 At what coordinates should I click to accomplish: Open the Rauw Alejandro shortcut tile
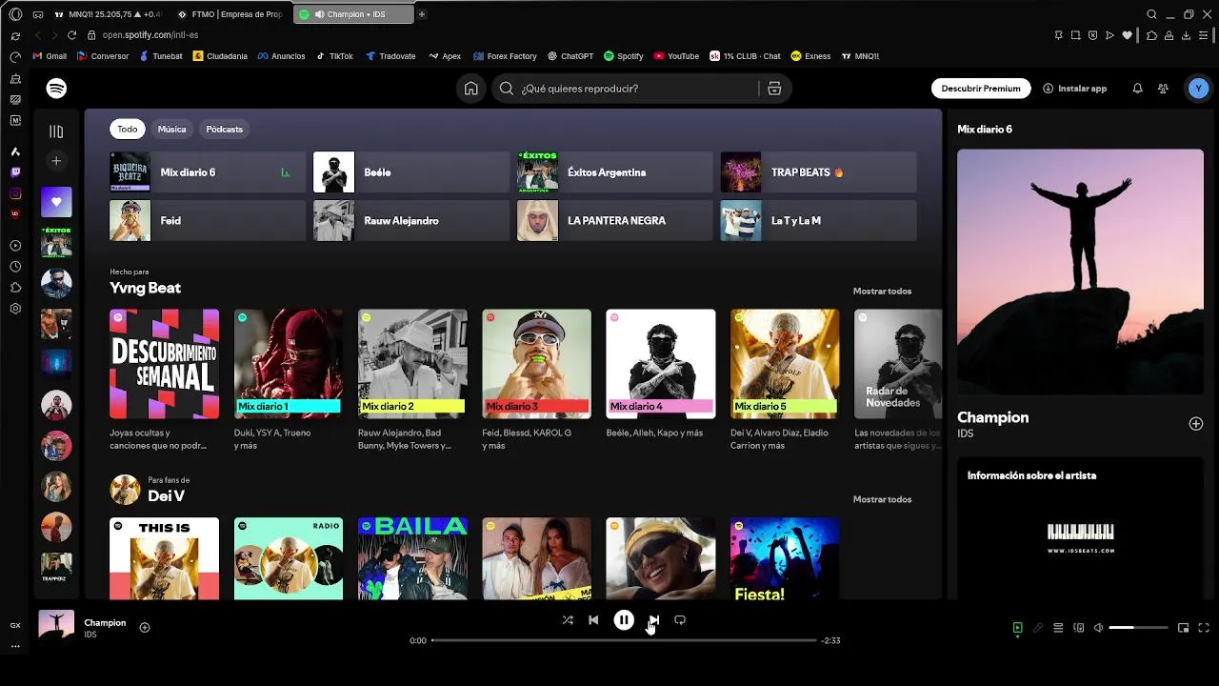pyautogui.click(x=411, y=220)
